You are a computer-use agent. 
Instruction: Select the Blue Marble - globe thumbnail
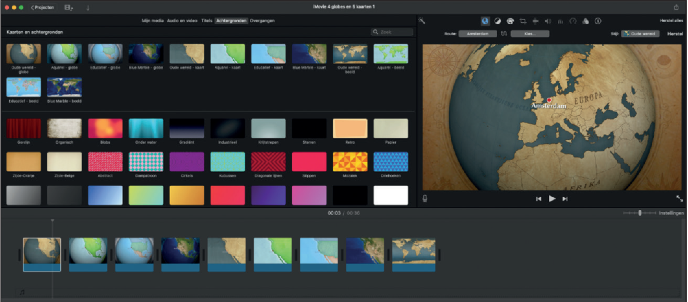tap(146, 54)
